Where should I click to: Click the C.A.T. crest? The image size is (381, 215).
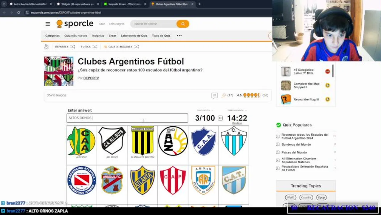pyautogui.click(x=234, y=180)
